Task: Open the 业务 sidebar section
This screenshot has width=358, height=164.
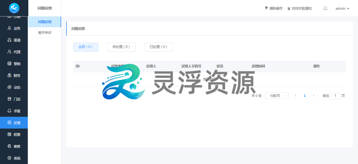Action: 14,28
